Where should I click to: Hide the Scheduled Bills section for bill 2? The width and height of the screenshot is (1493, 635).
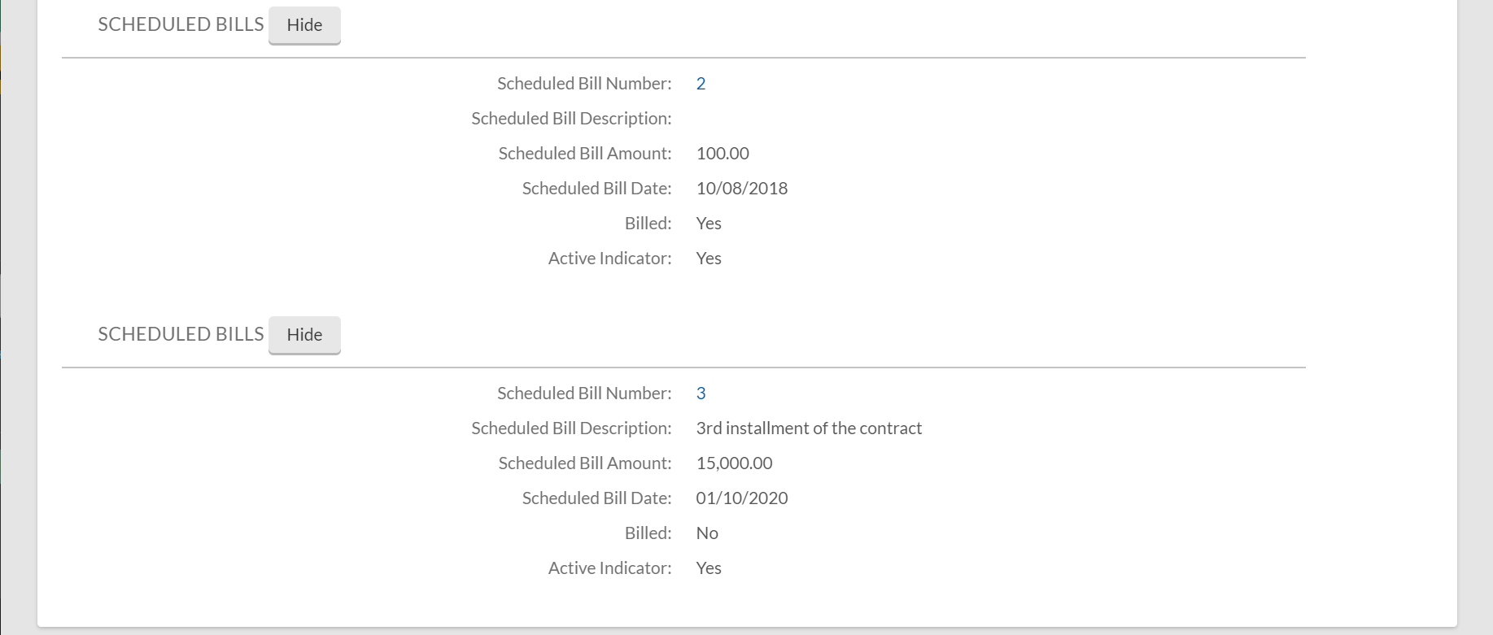click(x=304, y=25)
